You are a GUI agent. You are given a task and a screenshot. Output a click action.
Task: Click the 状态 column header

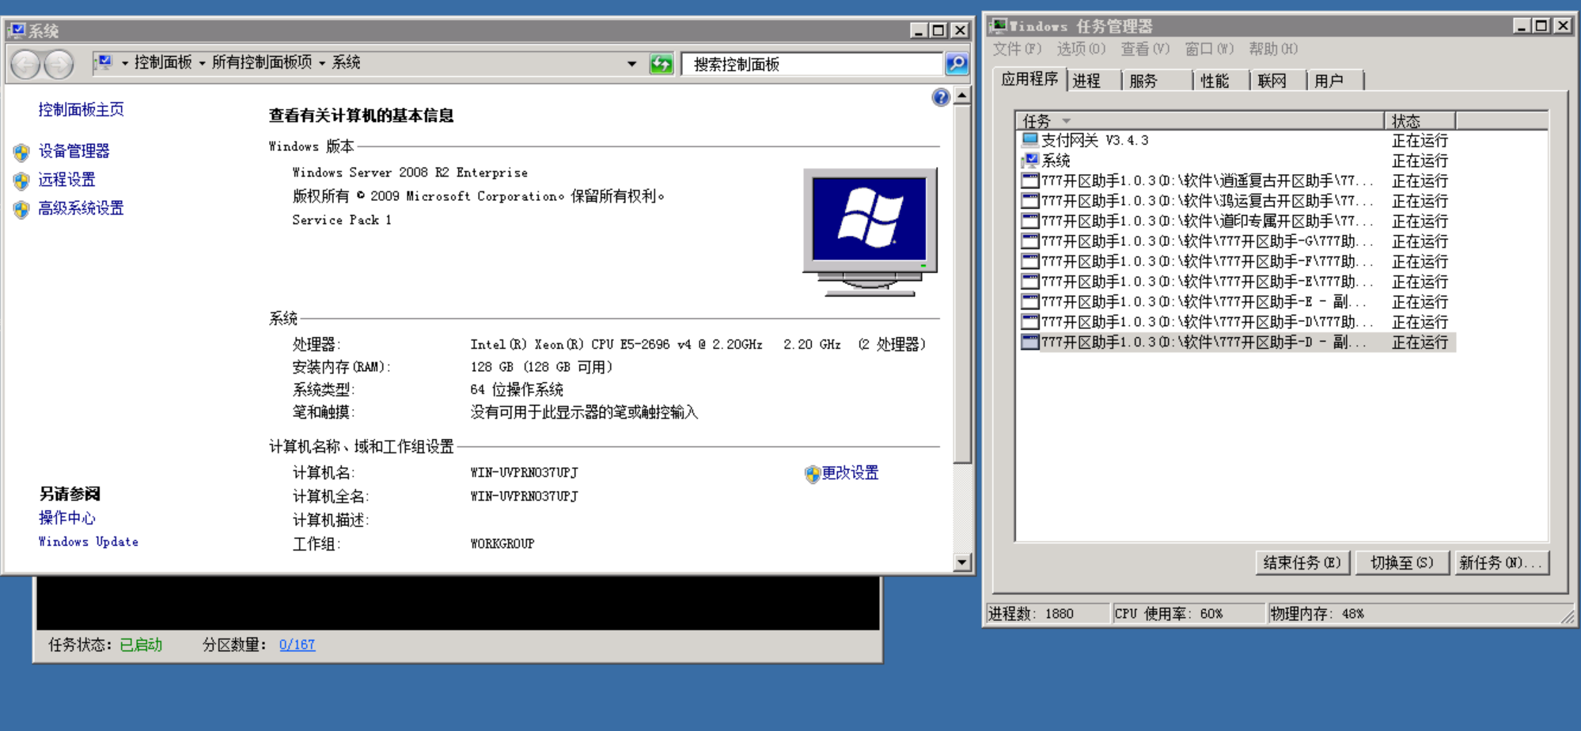(x=1420, y=121)
